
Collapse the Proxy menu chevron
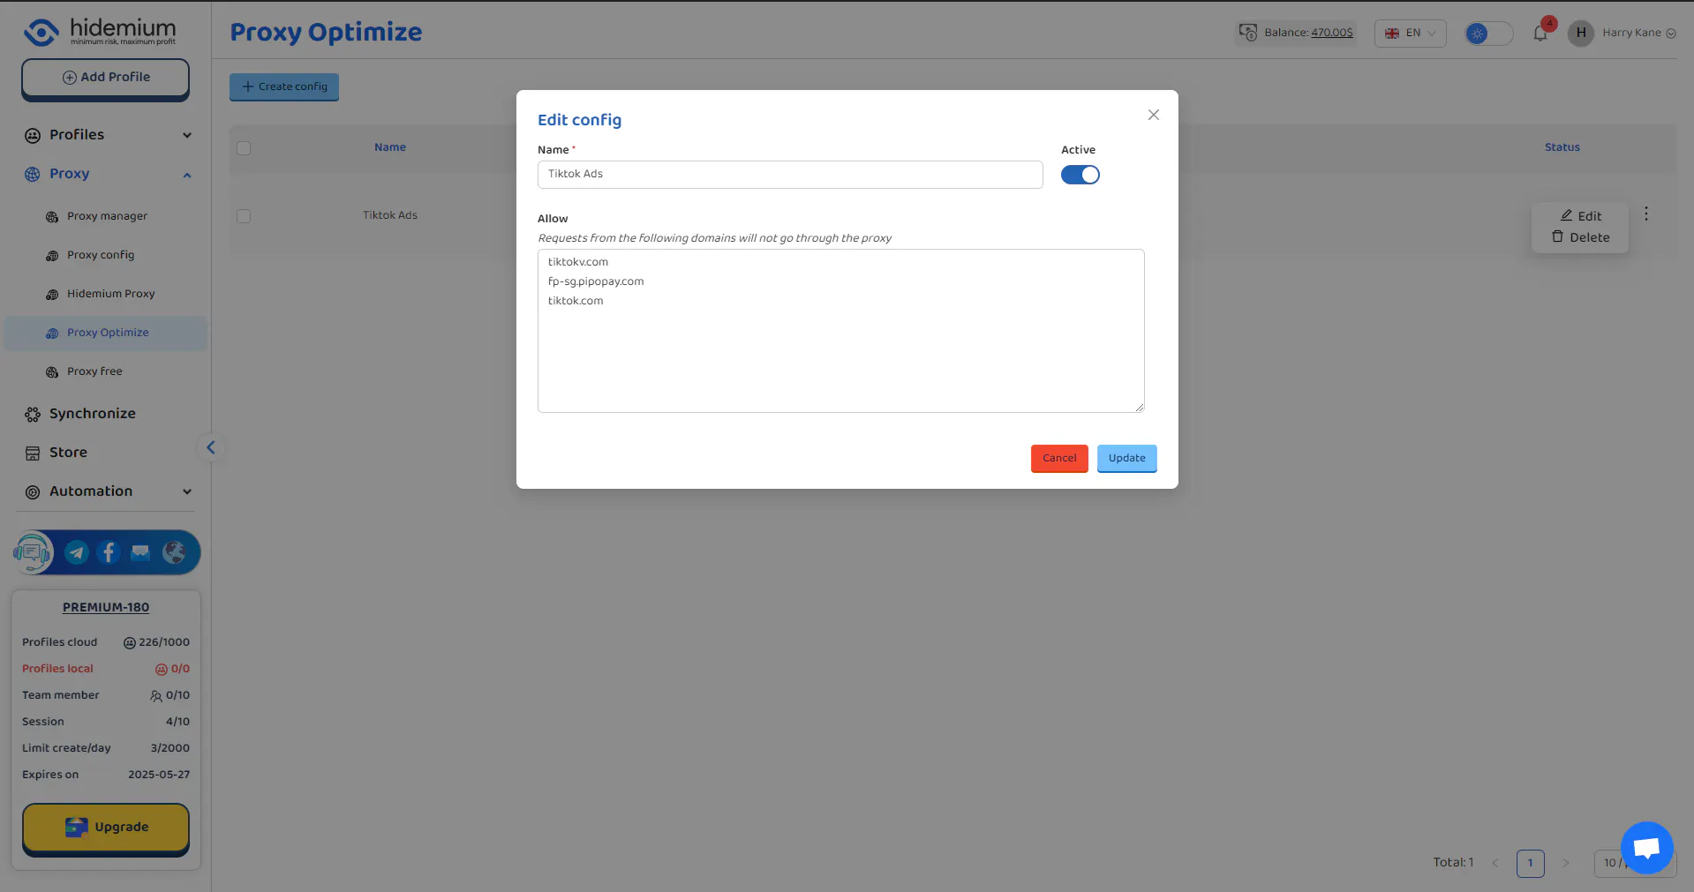pos(187,175)
